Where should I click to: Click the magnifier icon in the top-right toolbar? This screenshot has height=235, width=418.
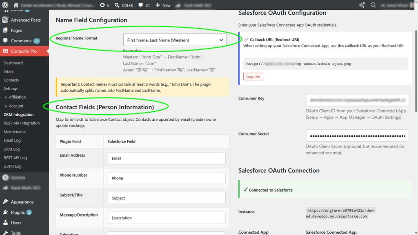(373, 5)
